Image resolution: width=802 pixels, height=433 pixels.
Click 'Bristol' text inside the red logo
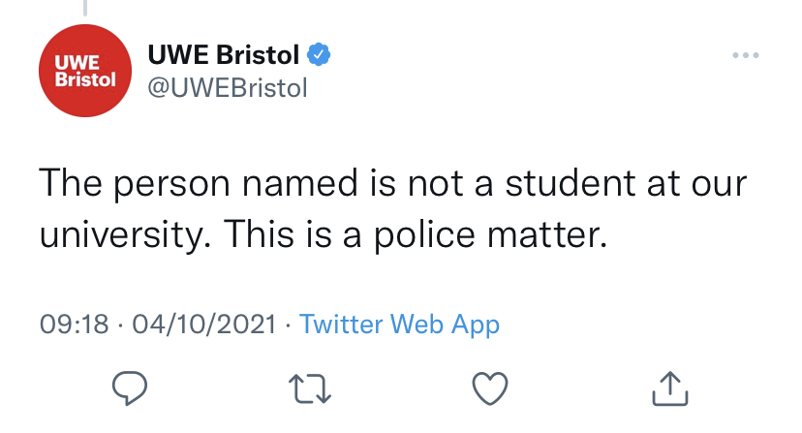85,79
